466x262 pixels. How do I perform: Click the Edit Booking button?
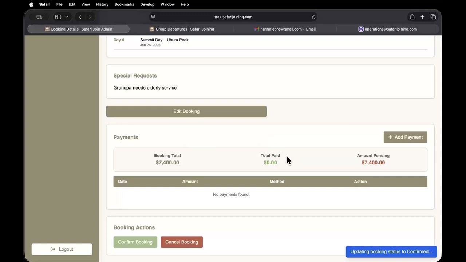pos(186,111)
